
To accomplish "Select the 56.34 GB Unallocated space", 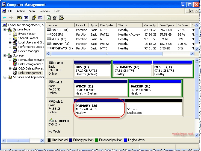I will tap(154, 108).
